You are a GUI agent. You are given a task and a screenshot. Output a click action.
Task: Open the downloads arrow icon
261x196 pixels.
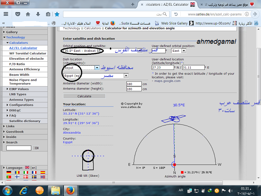(38, 14)
